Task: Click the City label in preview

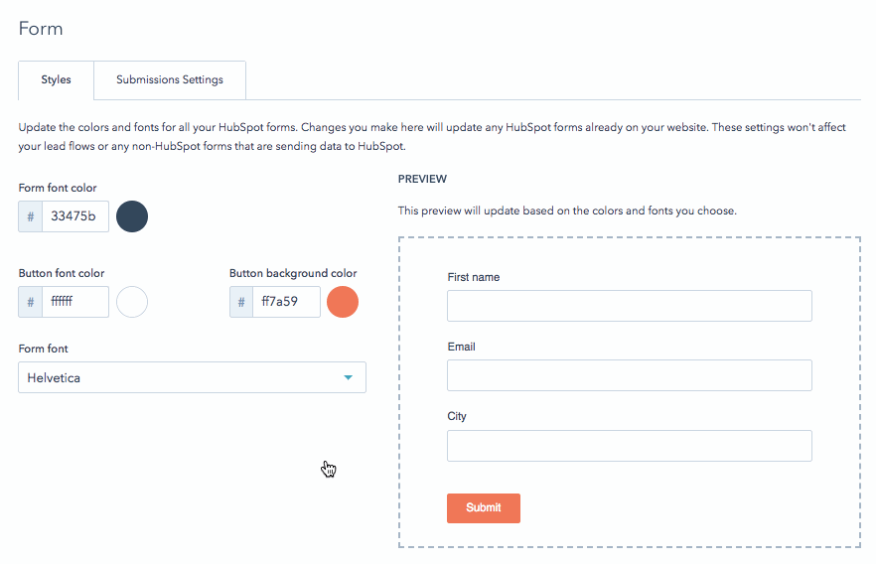Action: 457,416
